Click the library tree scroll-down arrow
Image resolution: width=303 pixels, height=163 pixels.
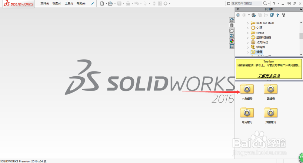point(301,54)
